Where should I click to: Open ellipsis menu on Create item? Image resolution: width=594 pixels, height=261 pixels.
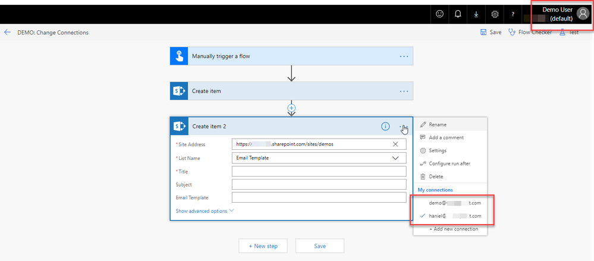tap(404, 91)
